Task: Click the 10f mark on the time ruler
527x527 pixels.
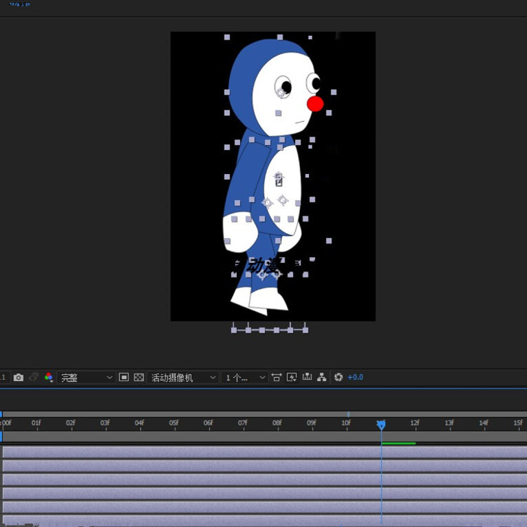Action: point(346,423)
